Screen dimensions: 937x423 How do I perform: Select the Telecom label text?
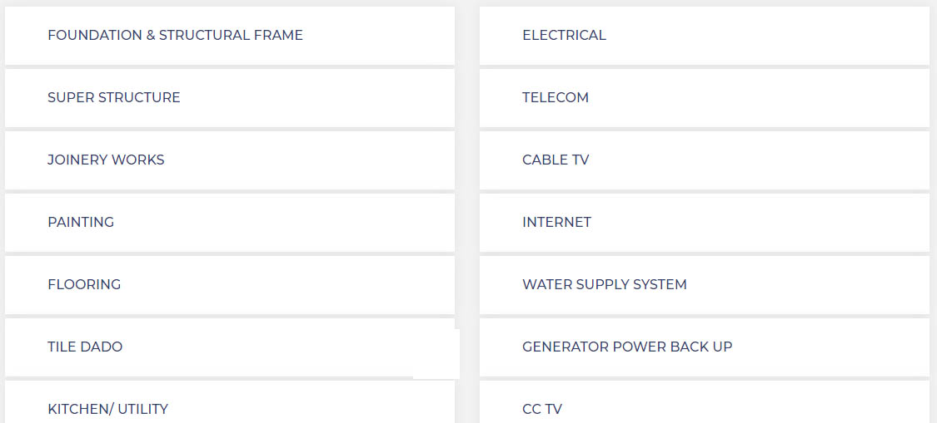556,97
